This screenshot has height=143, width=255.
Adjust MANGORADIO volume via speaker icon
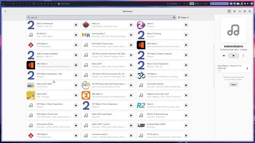pyautogui.click(x=224, y=56)
